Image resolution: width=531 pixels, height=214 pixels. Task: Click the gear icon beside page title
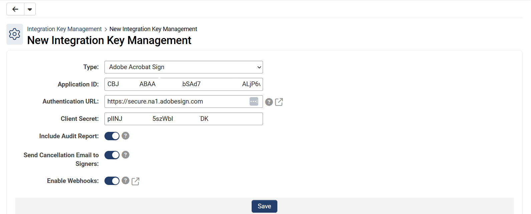coord(15,34)
